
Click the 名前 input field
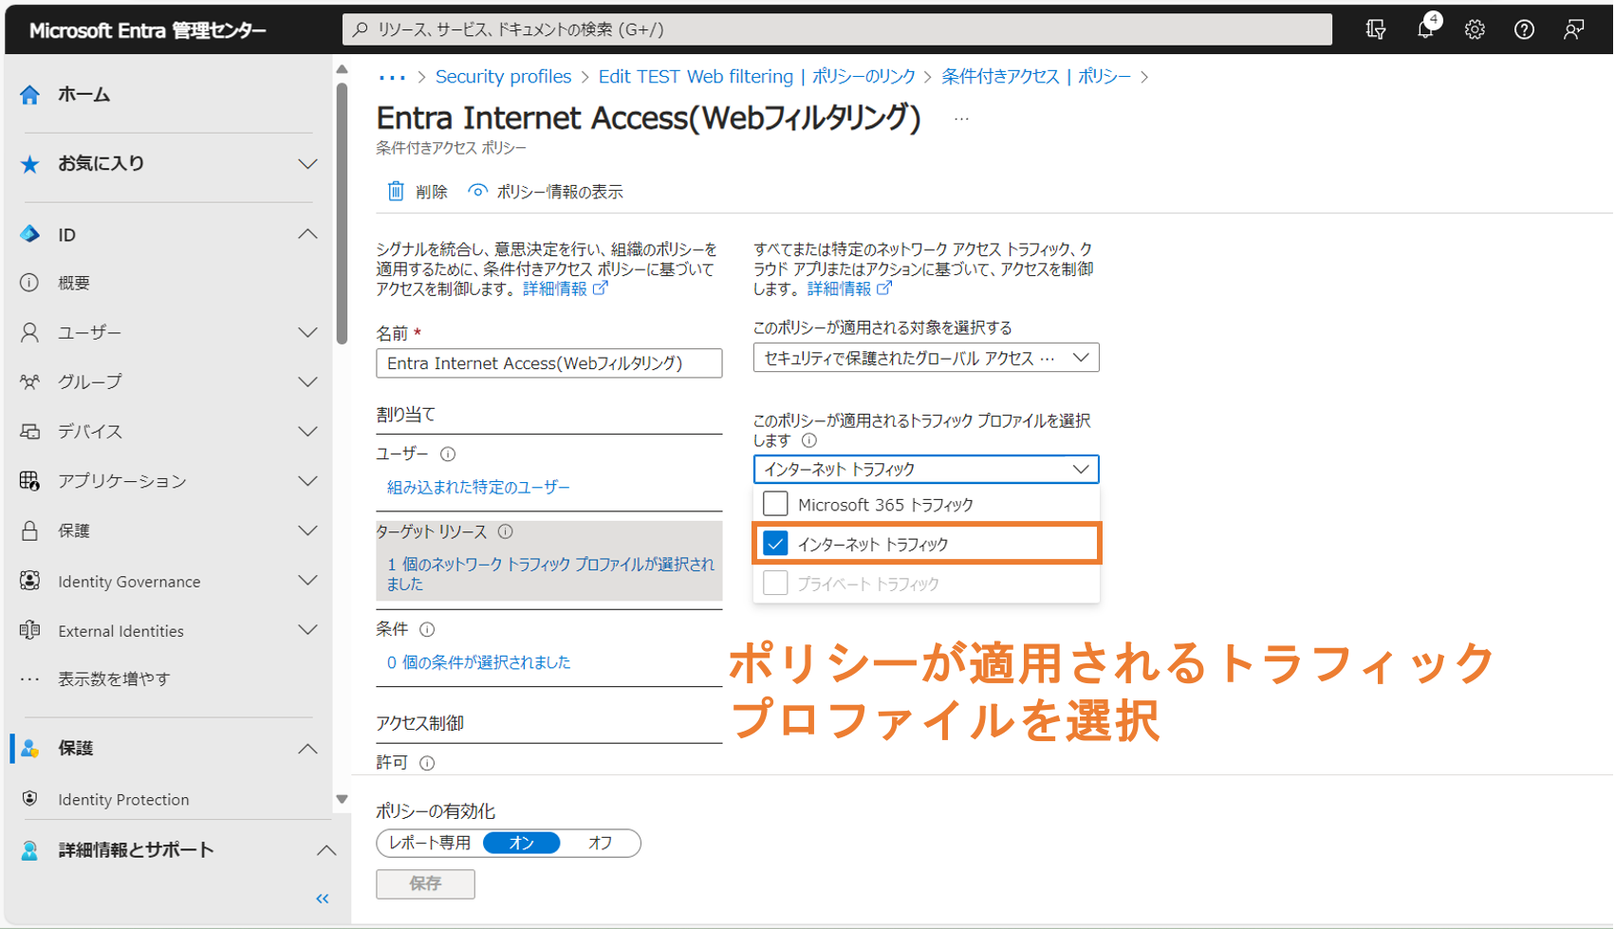(x=548, y=363)
